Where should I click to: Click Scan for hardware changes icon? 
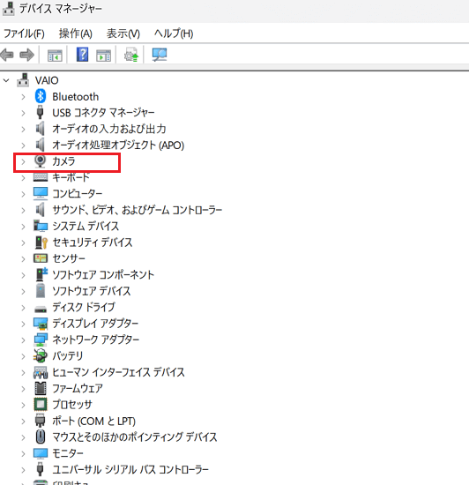pyautogui.click(x=160, y=55)
